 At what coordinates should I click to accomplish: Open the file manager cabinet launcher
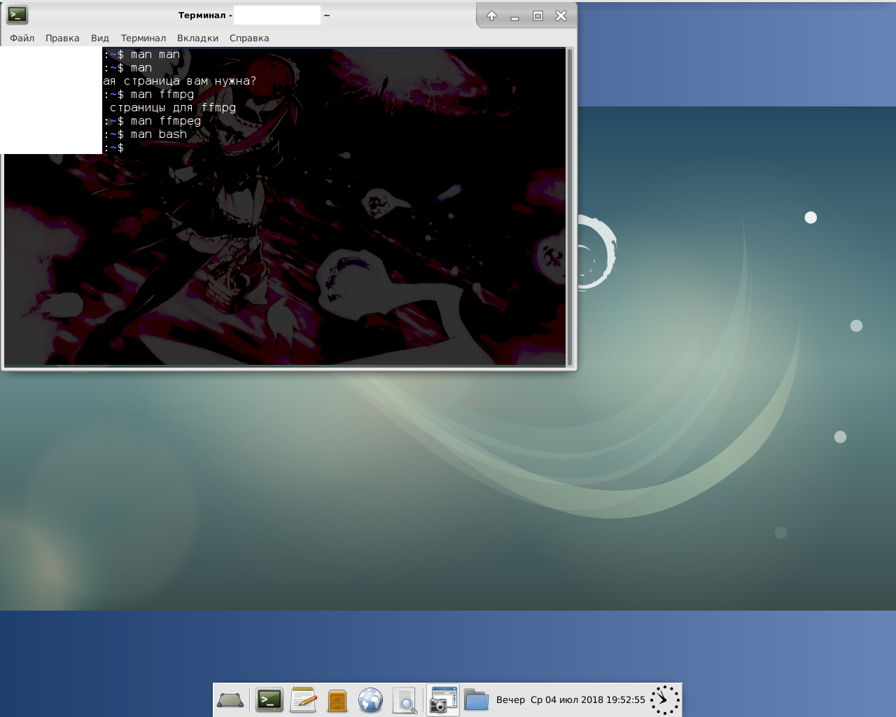pos(337,700)
